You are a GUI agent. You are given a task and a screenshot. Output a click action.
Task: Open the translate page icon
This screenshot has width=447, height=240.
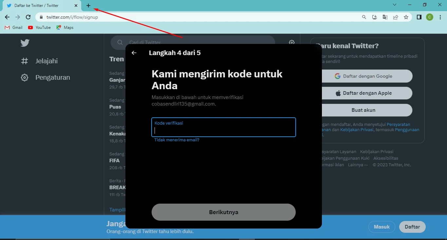(385, 17)
